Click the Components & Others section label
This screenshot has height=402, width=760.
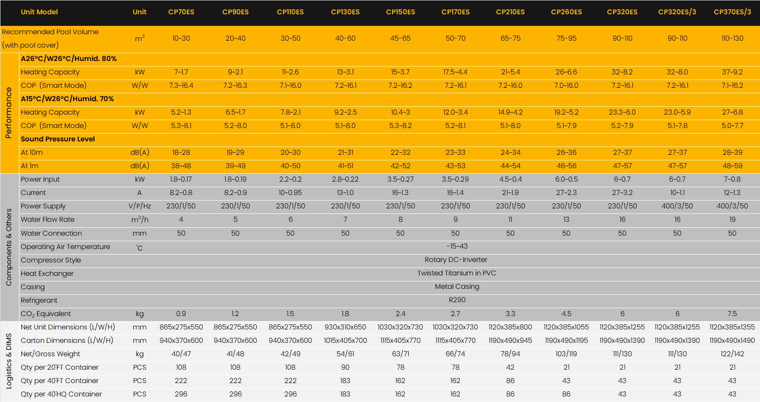8,247
